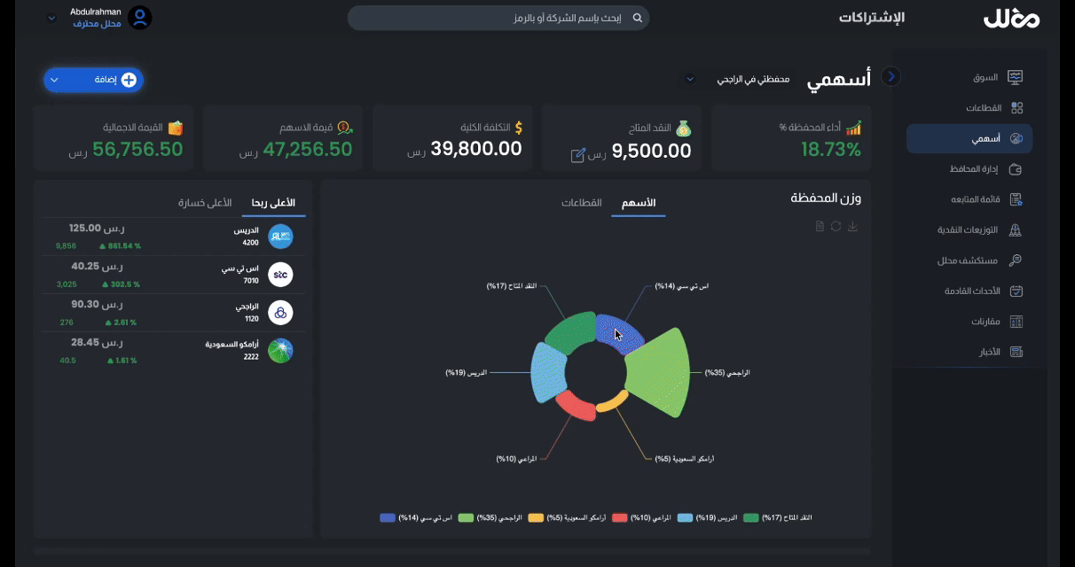Select the الأعلى ربحا top gainers tab
Viewport: 1075px width, 567px height.
click(274, 203)
